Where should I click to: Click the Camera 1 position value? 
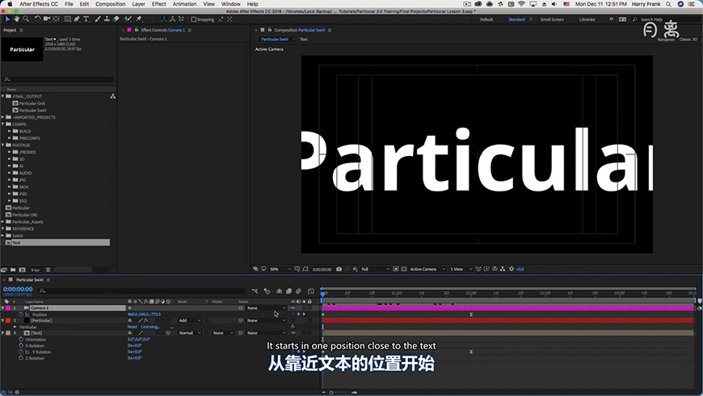point(144,314)
